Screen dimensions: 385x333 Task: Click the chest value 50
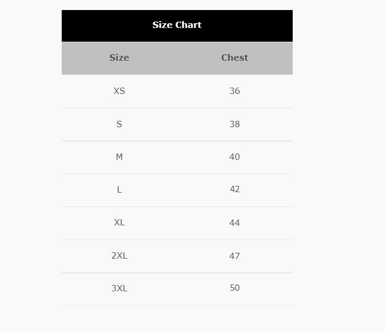235,288
